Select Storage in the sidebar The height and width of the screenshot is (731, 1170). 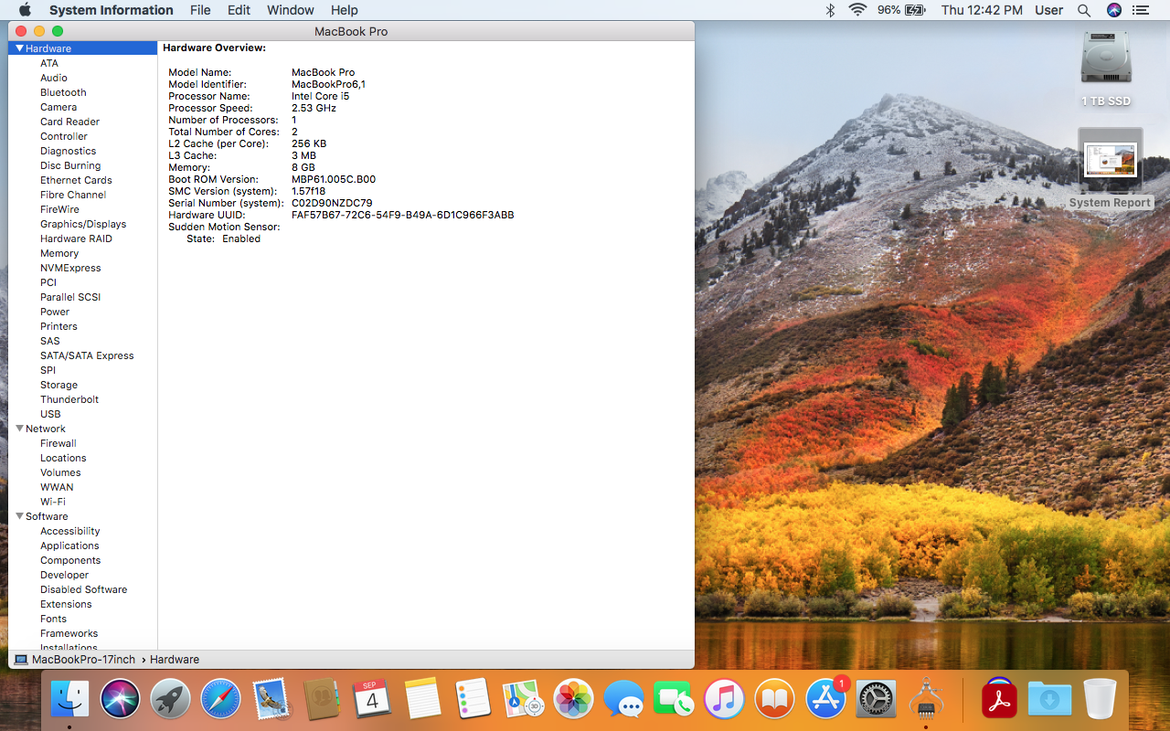click(x=58, y=385)
